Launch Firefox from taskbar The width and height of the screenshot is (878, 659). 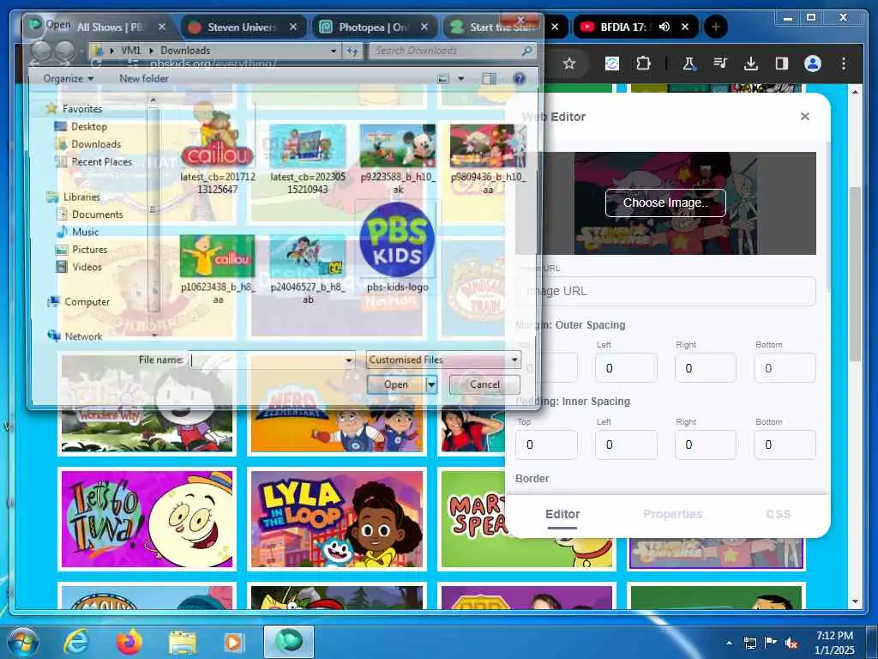click(129, 642)
